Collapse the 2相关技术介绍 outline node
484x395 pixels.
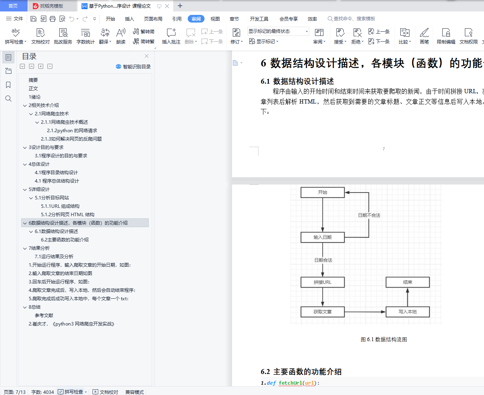pyautogui.click(x=25, y=105)
